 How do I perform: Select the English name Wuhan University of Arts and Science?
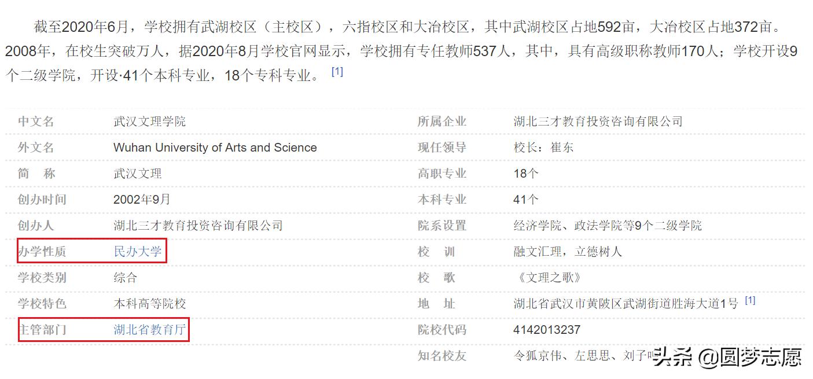214,148
